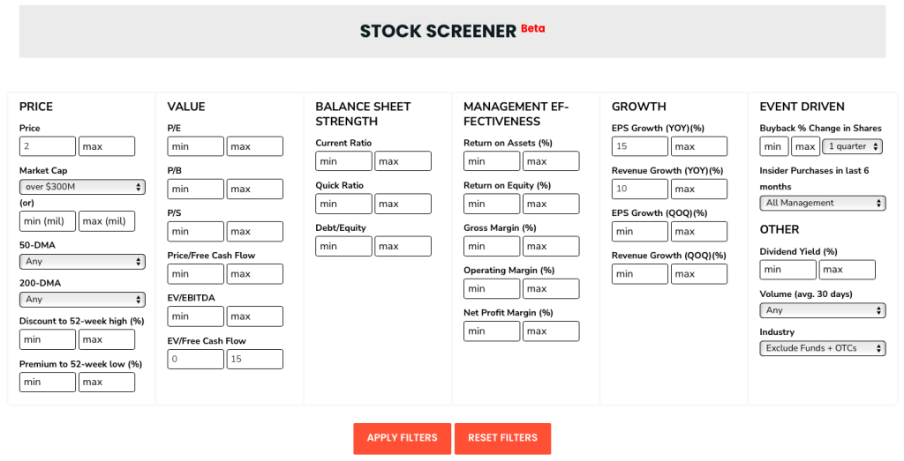Click the EPS Growth (YOY) min field
The image size is (904, 461).
click(640, 146)
